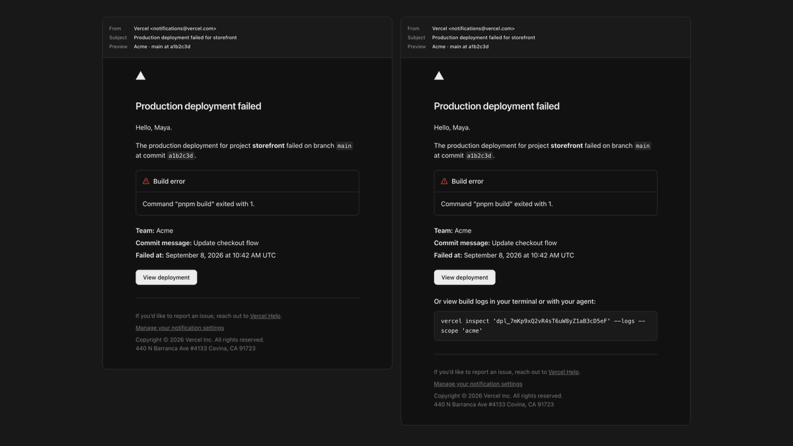Screen dimensions: 793x446
Task: Click the "Hello, Maya." greeting in right email
Action: (453, 128)
